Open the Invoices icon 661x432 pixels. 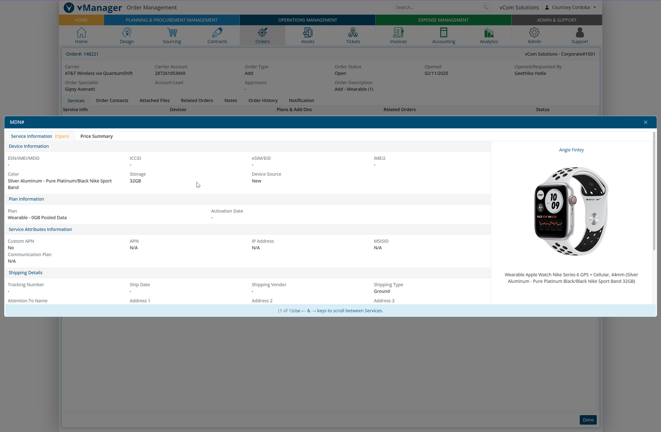click(x=398, y=33)
